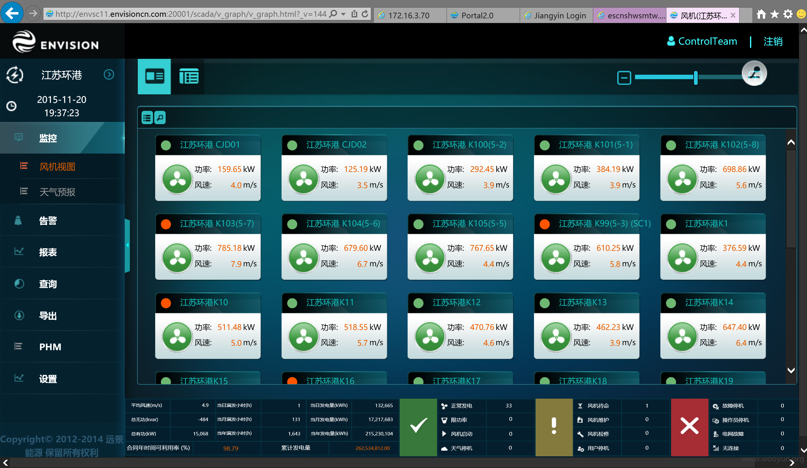Screen dimensions: 807x468
Task: Click turbine panel scroll up arrow
Action: (791, 142)
